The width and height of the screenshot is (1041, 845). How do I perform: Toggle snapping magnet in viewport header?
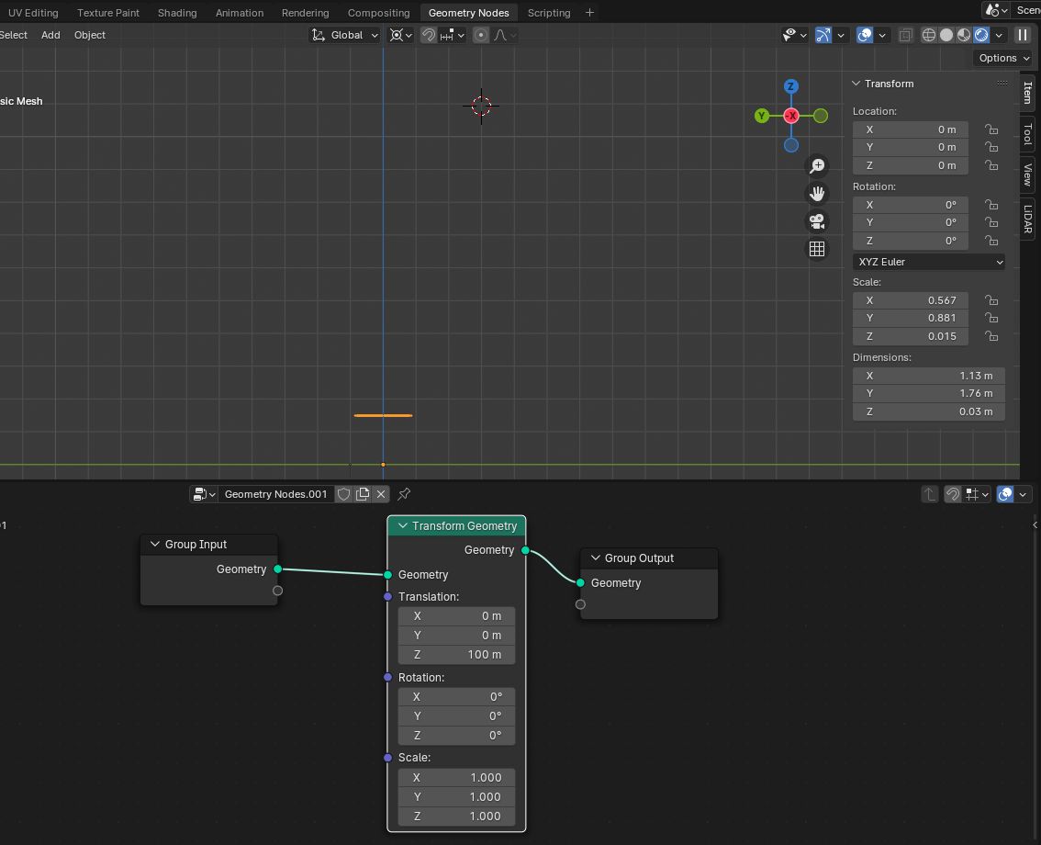pyautogui.click(x=429, y=35)
